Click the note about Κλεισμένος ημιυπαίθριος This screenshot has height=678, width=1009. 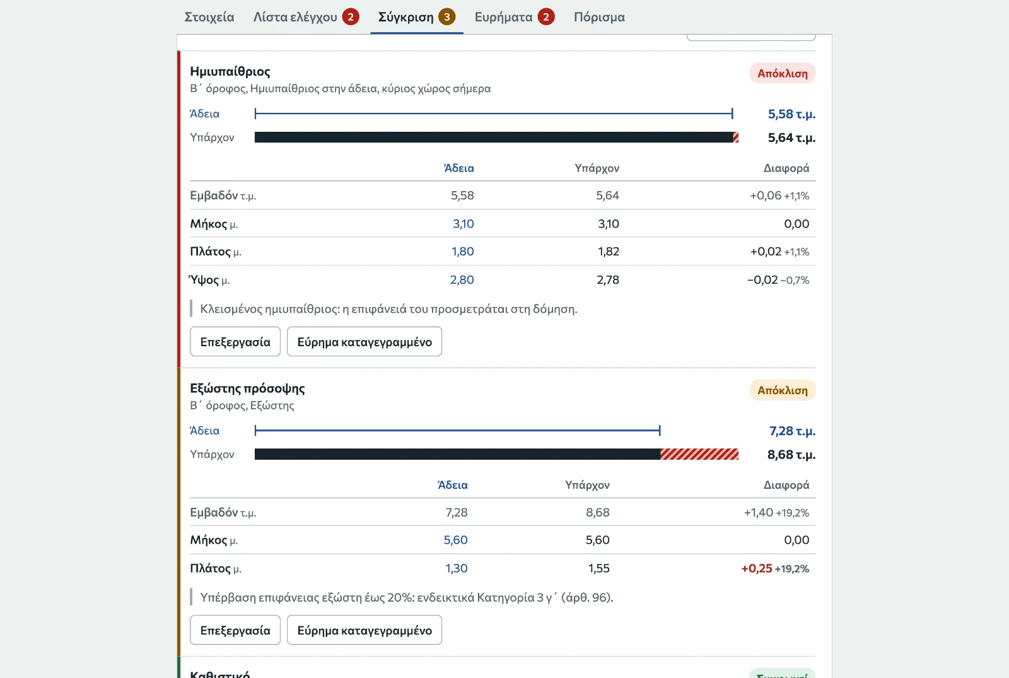pos(388,309)
